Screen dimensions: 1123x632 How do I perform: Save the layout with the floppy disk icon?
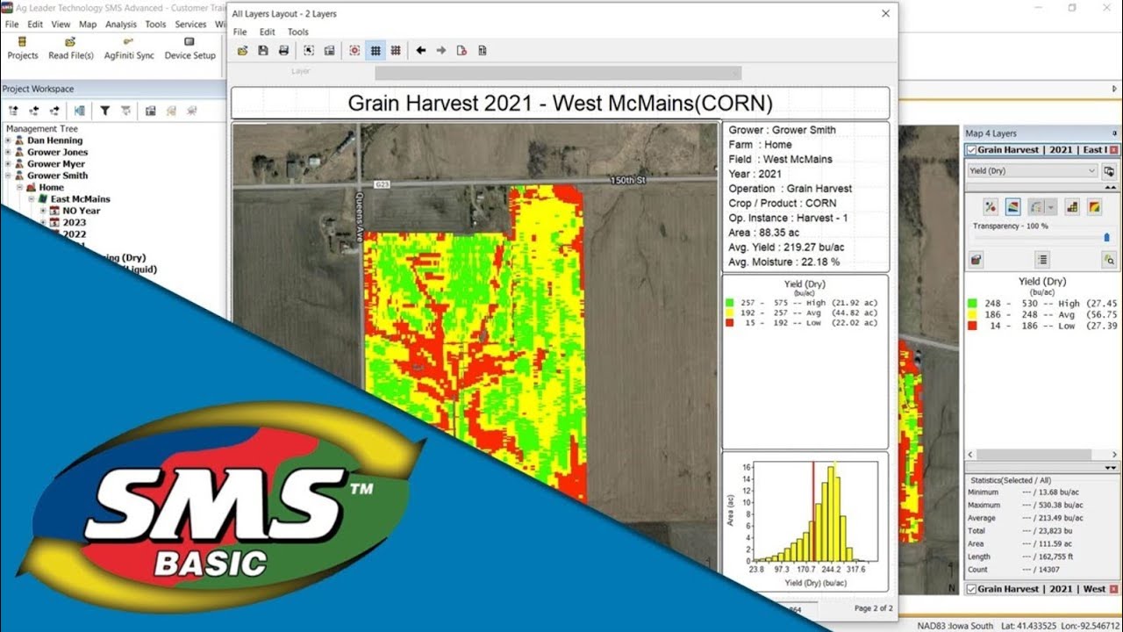pyautogui.click(x=263, y=51)
